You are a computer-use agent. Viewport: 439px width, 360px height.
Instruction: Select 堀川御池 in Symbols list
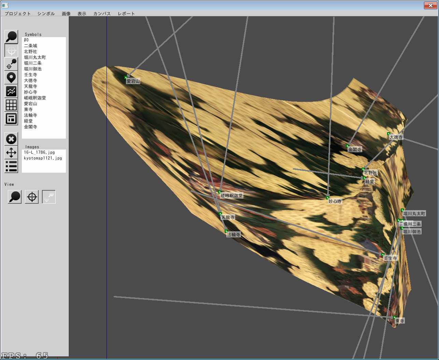[x=44, y=69]
